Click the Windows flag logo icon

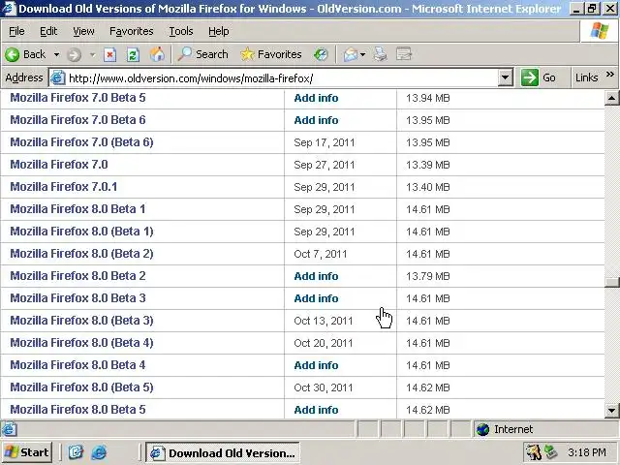click(600, 31)
